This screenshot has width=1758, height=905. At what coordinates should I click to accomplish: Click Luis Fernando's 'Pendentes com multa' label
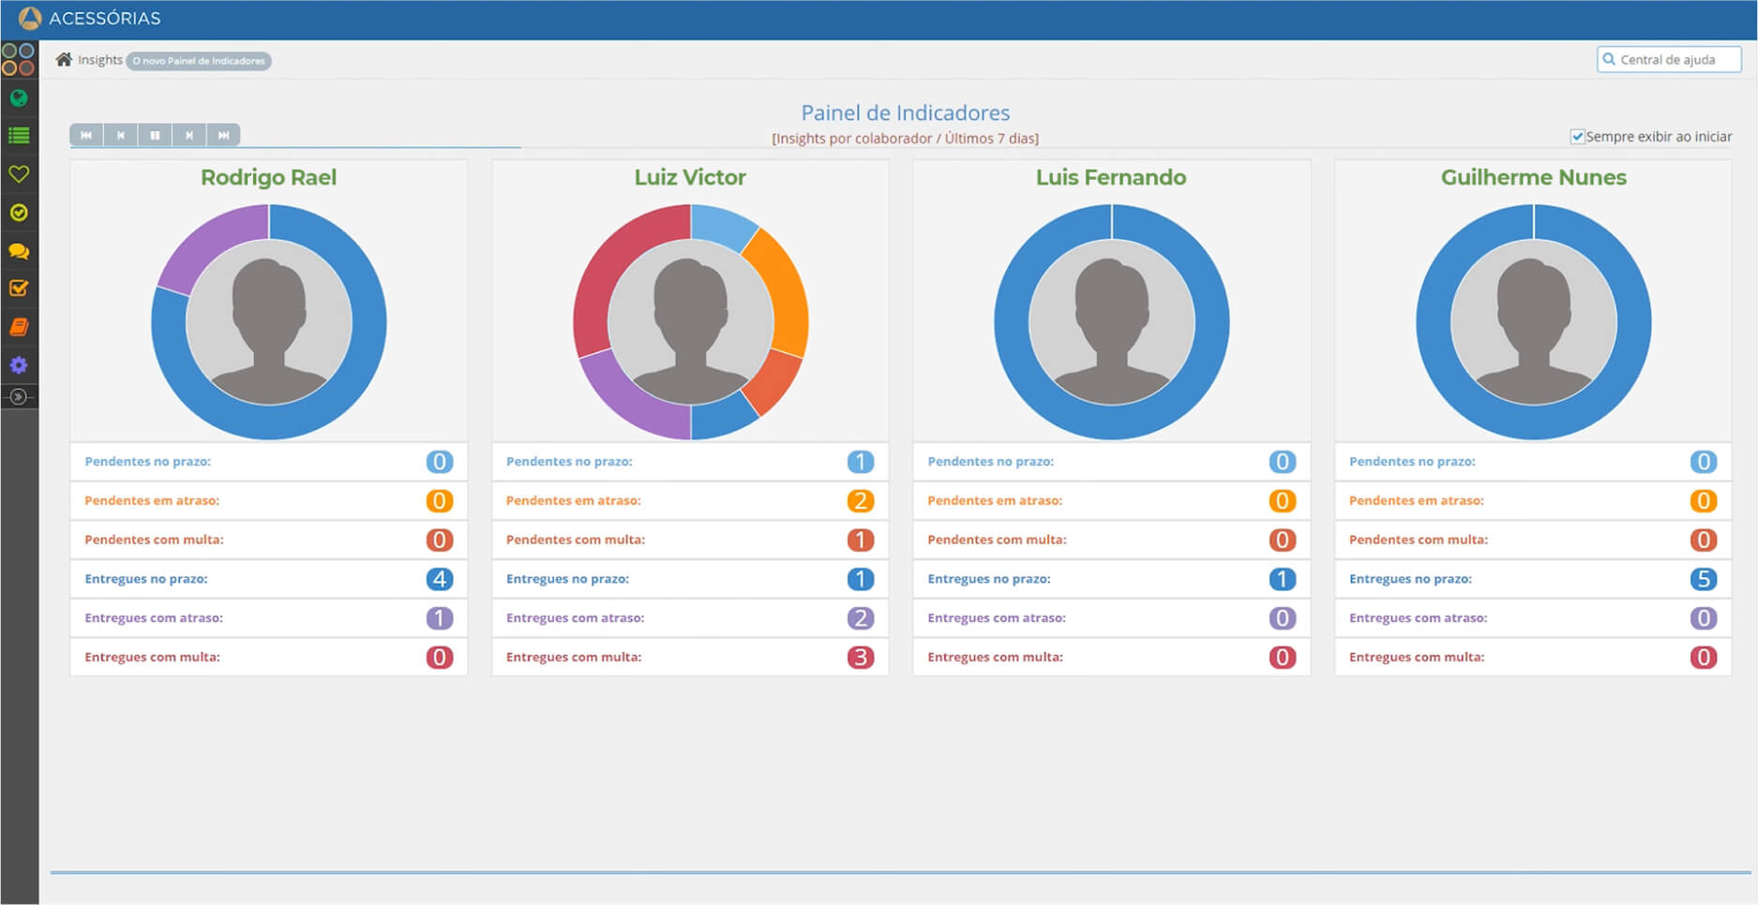998,540
